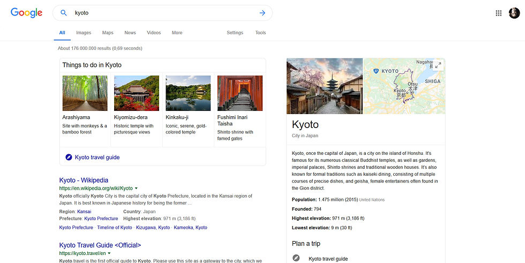Select the All results tab
This screenshot has width=525, height=263.
tap(62, 33)
